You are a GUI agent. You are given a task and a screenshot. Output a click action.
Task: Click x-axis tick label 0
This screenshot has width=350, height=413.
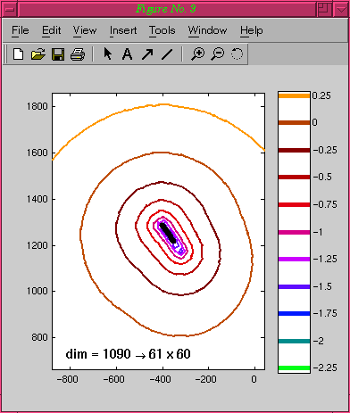click(254, 379)
